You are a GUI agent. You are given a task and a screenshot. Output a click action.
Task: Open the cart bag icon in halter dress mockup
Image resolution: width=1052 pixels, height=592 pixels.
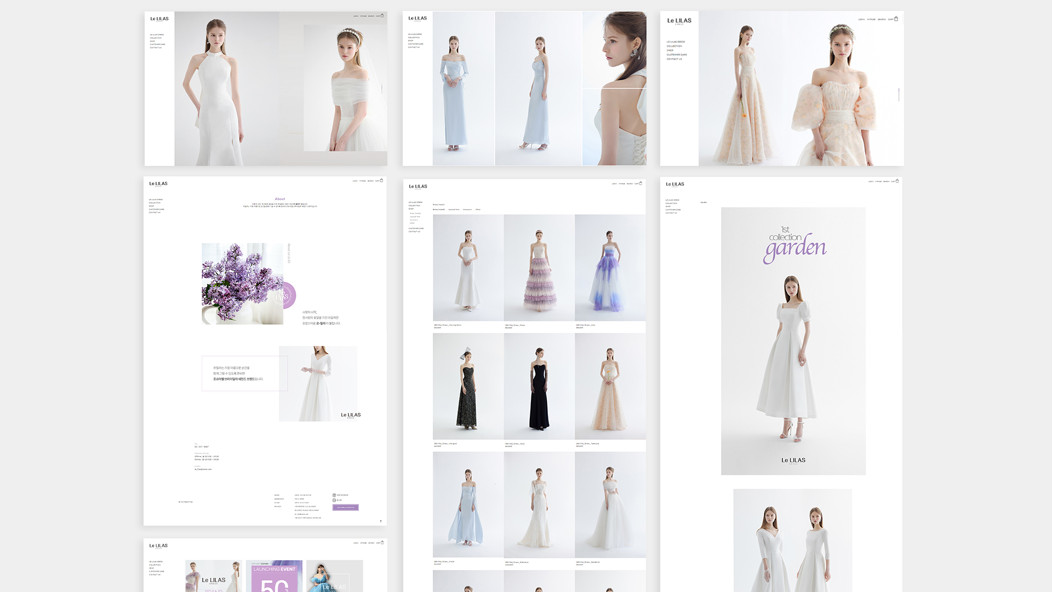click(x=382, y=15)
